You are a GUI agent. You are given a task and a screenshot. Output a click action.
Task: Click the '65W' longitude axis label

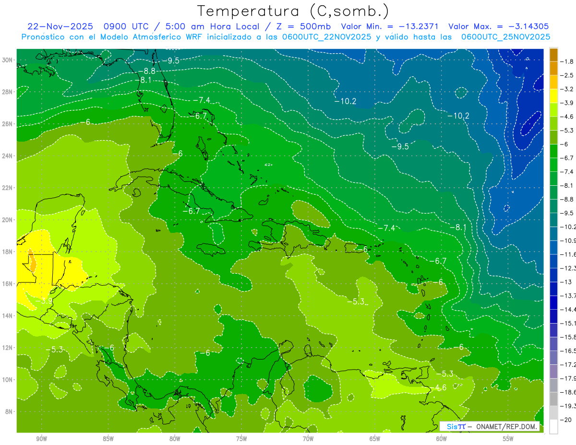click(375, 439)
